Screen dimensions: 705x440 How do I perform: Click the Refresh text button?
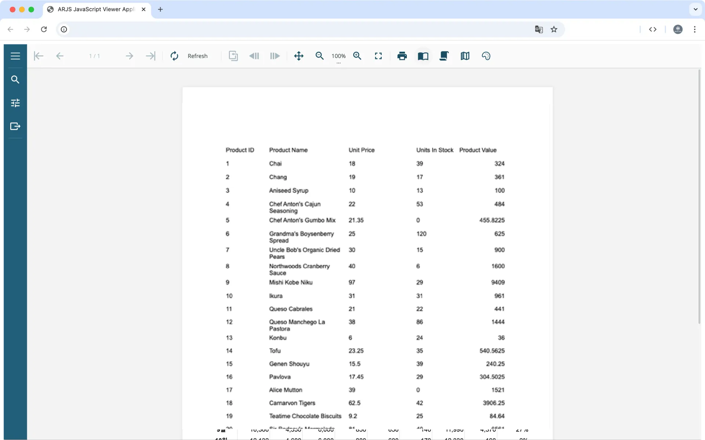tap(198, 56)
